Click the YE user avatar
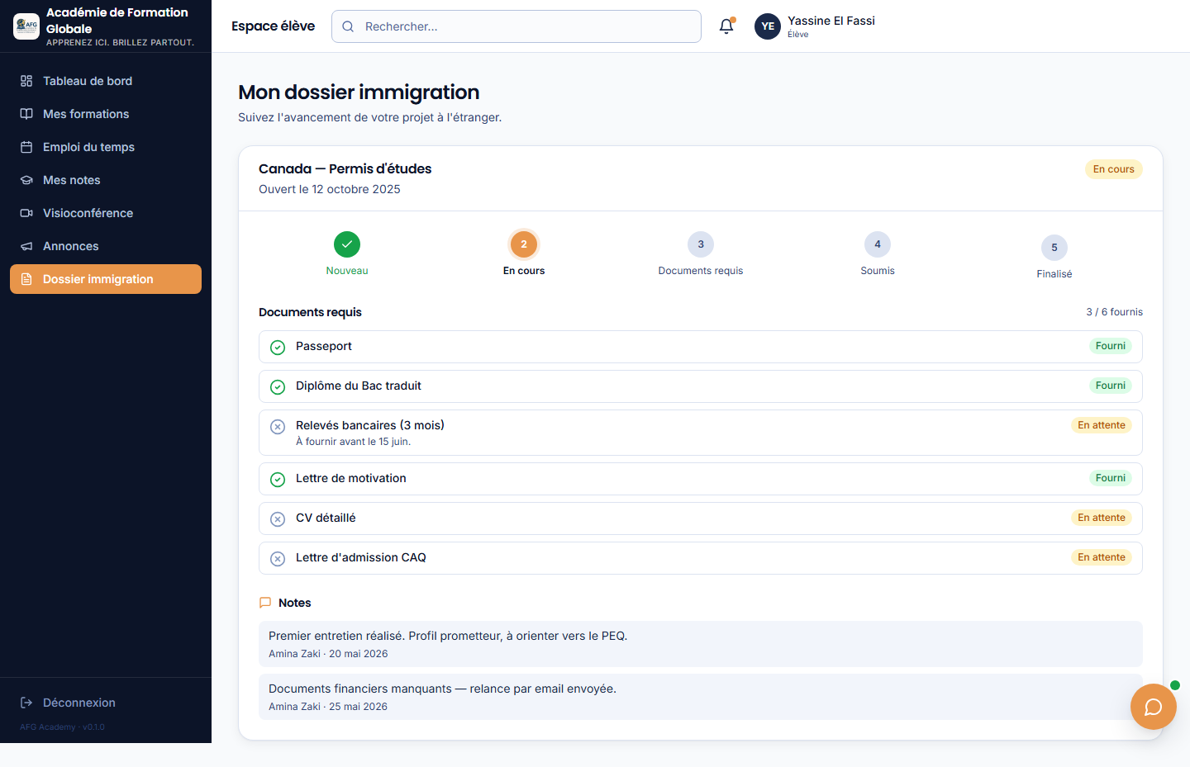 (768, 26)
